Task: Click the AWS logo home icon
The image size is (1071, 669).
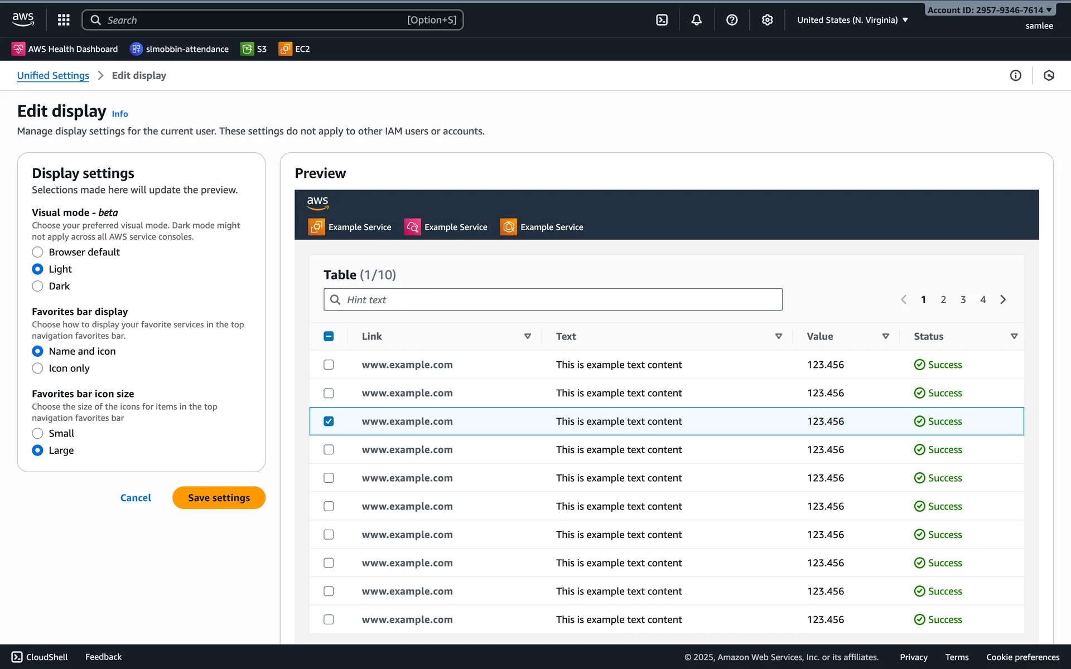Action: 23,20
